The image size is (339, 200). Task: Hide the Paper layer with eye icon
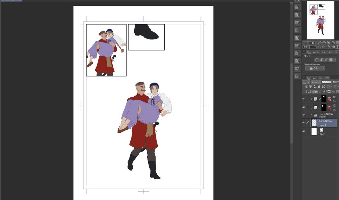tap(304, 131)
